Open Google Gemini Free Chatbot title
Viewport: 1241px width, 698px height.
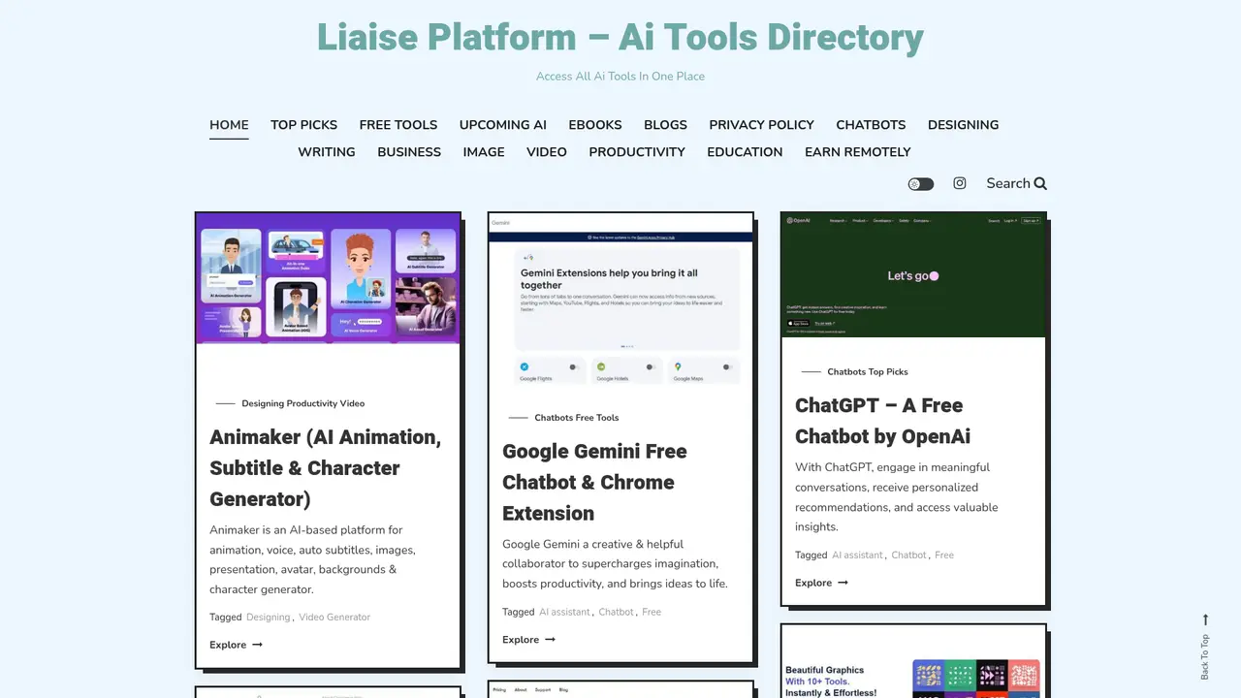click(594, 483)
